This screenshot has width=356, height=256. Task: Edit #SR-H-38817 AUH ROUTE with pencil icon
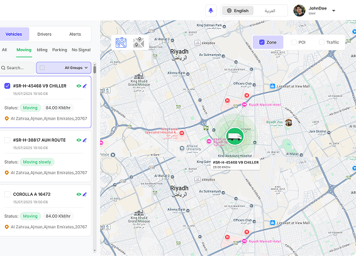[x=85, y=140]
